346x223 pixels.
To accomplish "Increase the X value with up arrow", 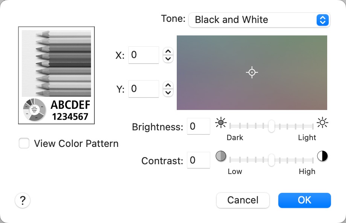I will click(168, 52).
